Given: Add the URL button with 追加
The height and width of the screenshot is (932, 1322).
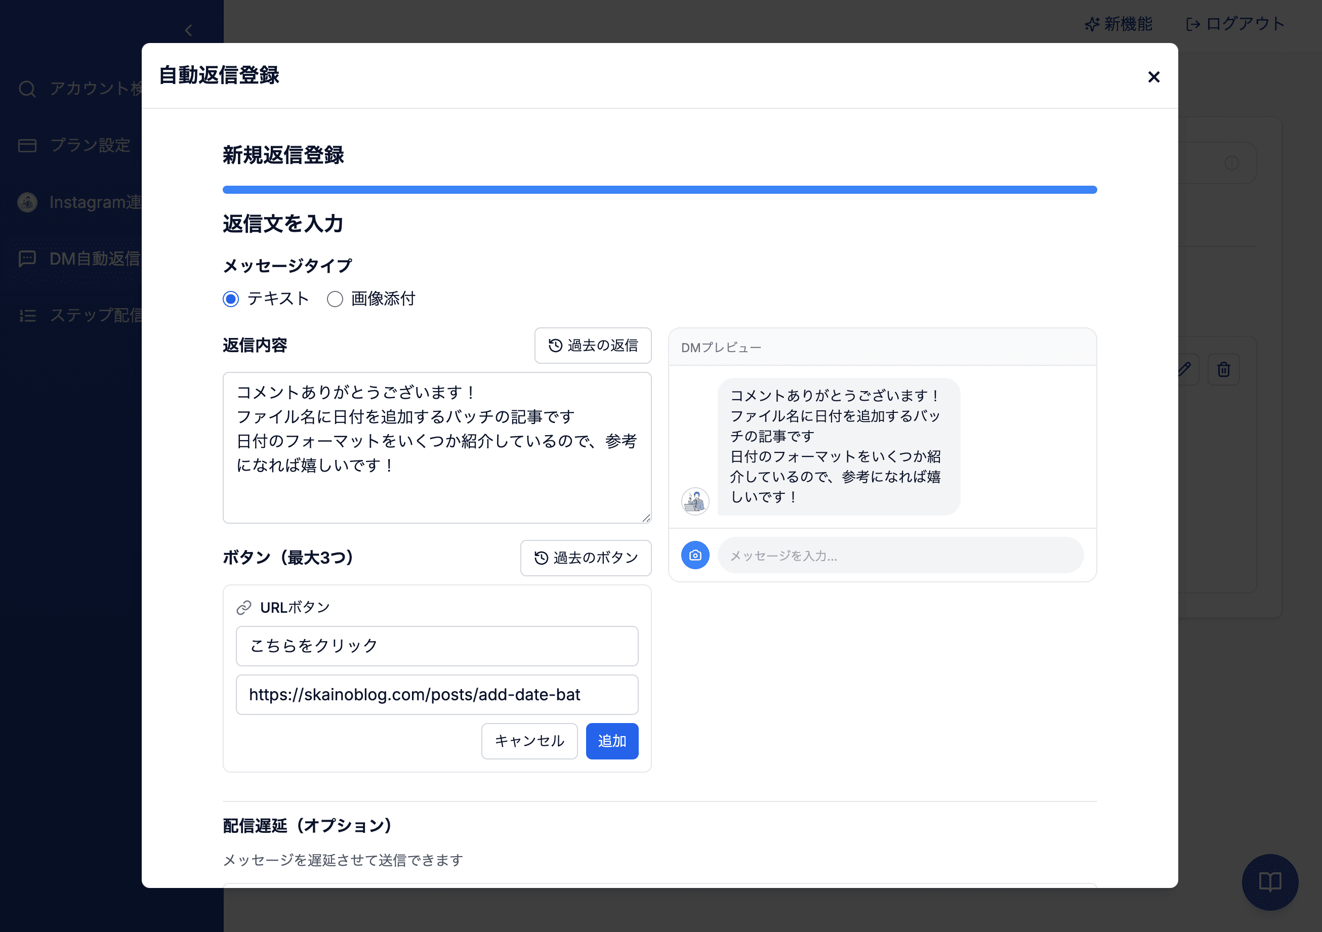Looking at the screenshot, I should click(x=612, y=741).
